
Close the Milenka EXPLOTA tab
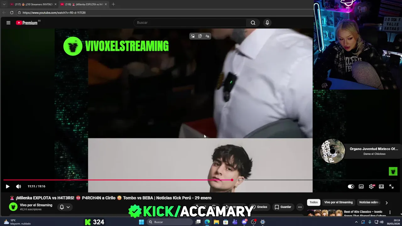tap(106, 4)
